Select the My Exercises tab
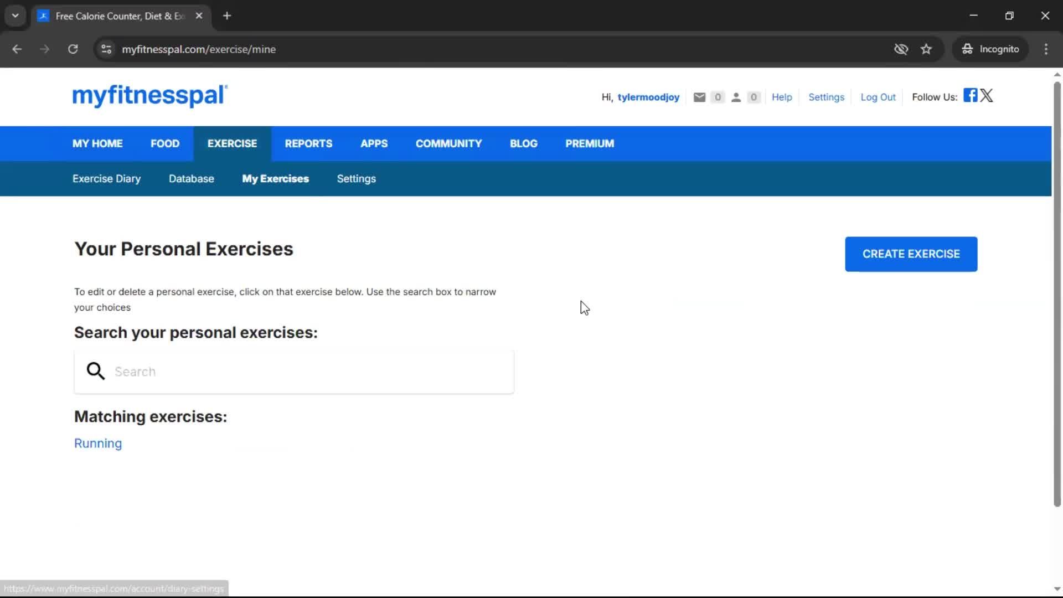The height and width of the screenshot is (598, 1063). pyautogui.click(x=275, y=179)
